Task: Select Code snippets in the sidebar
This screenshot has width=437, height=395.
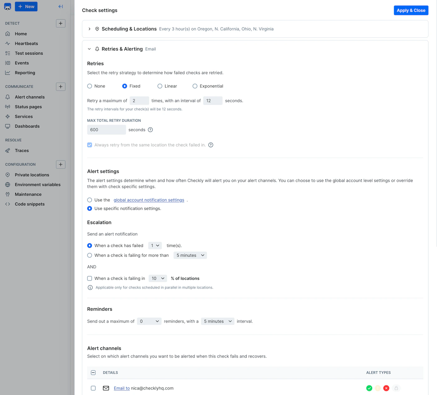Action: click(x=30, y=204)
